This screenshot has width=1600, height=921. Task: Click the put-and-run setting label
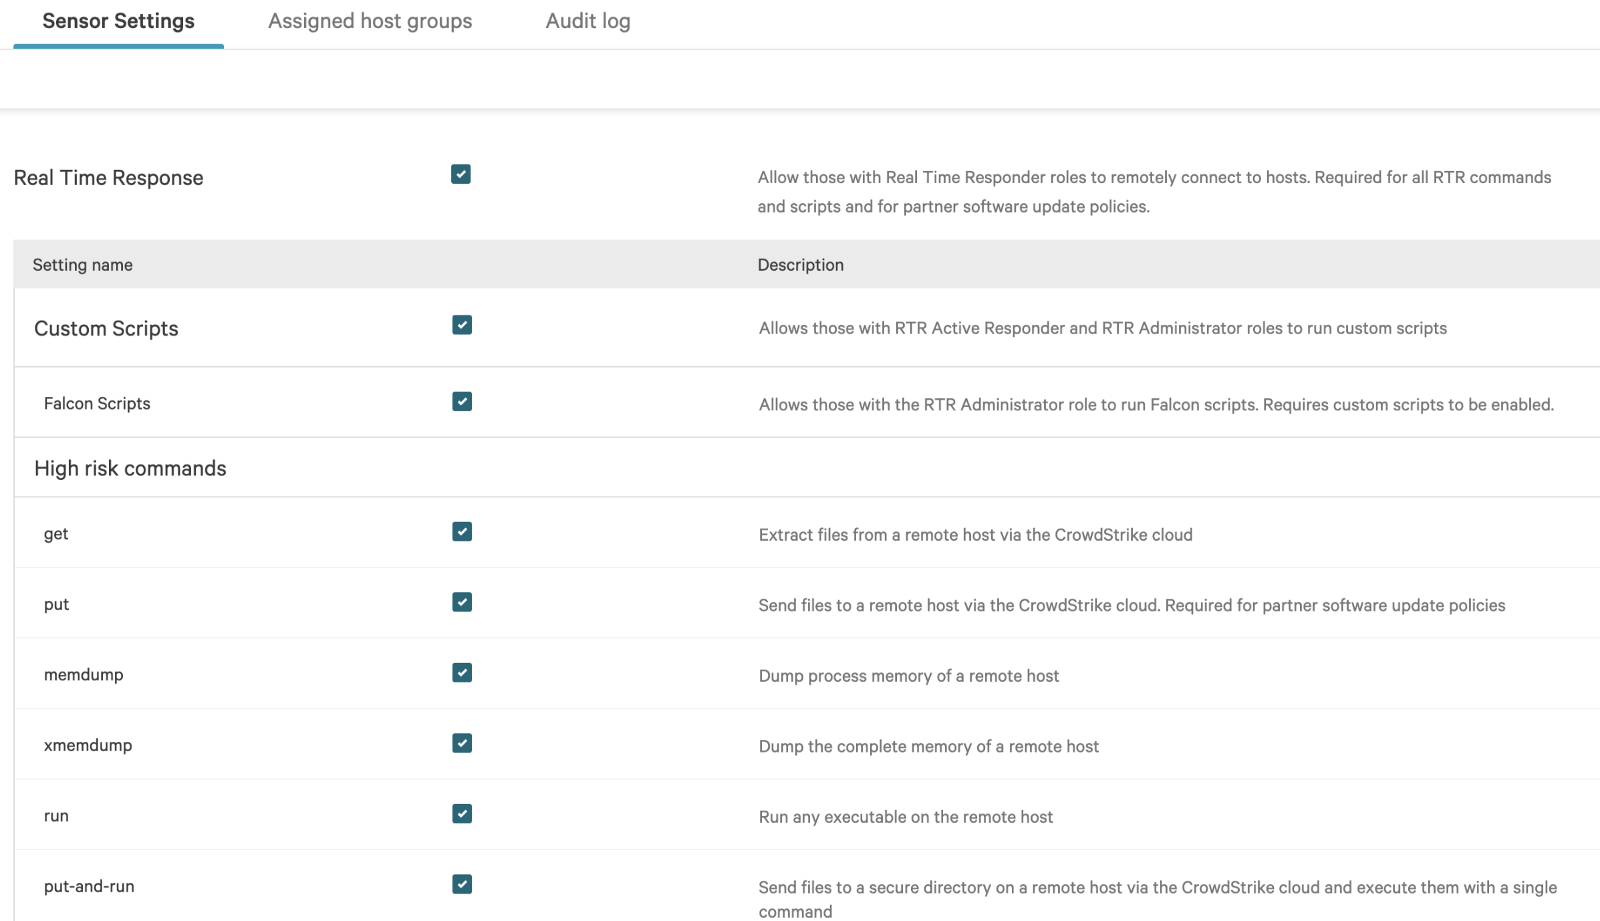[89, 886]
